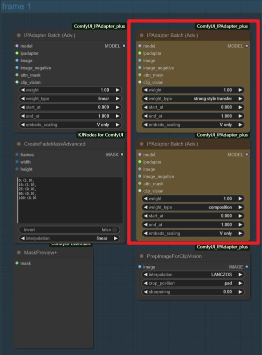Click the height input port on CreateFadeMaskAdvanced

point(17,169)
